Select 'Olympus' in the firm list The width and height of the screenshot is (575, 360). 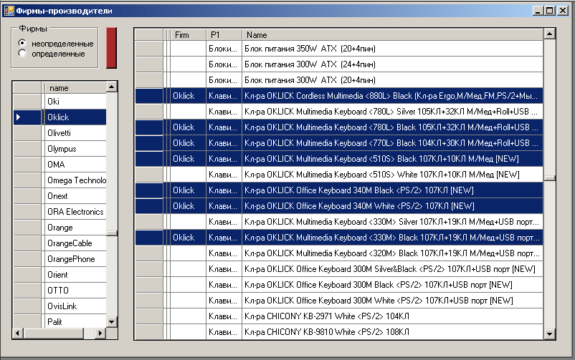tap(74, 149)
